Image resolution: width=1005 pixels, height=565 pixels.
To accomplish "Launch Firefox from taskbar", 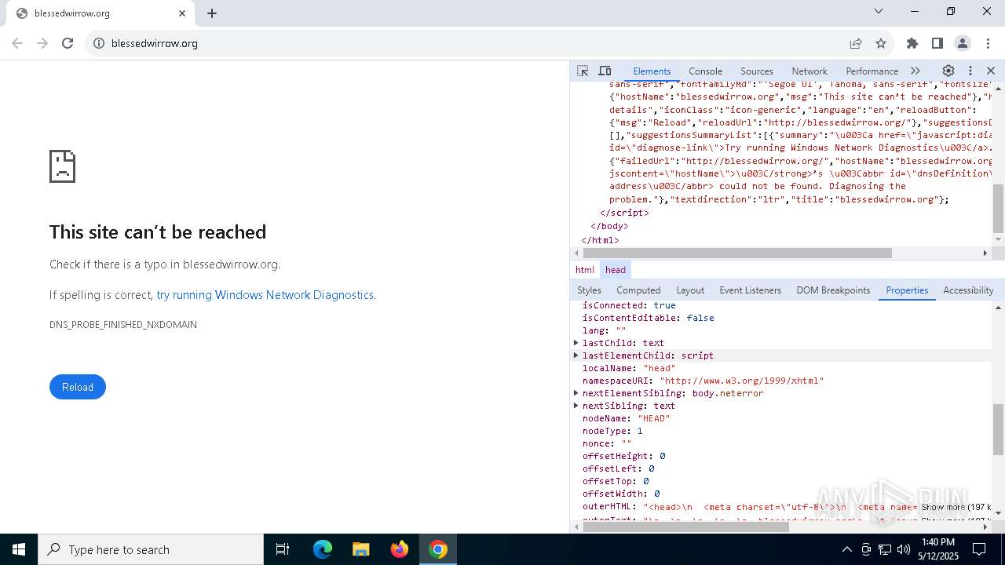I will (x=400, y=549).
